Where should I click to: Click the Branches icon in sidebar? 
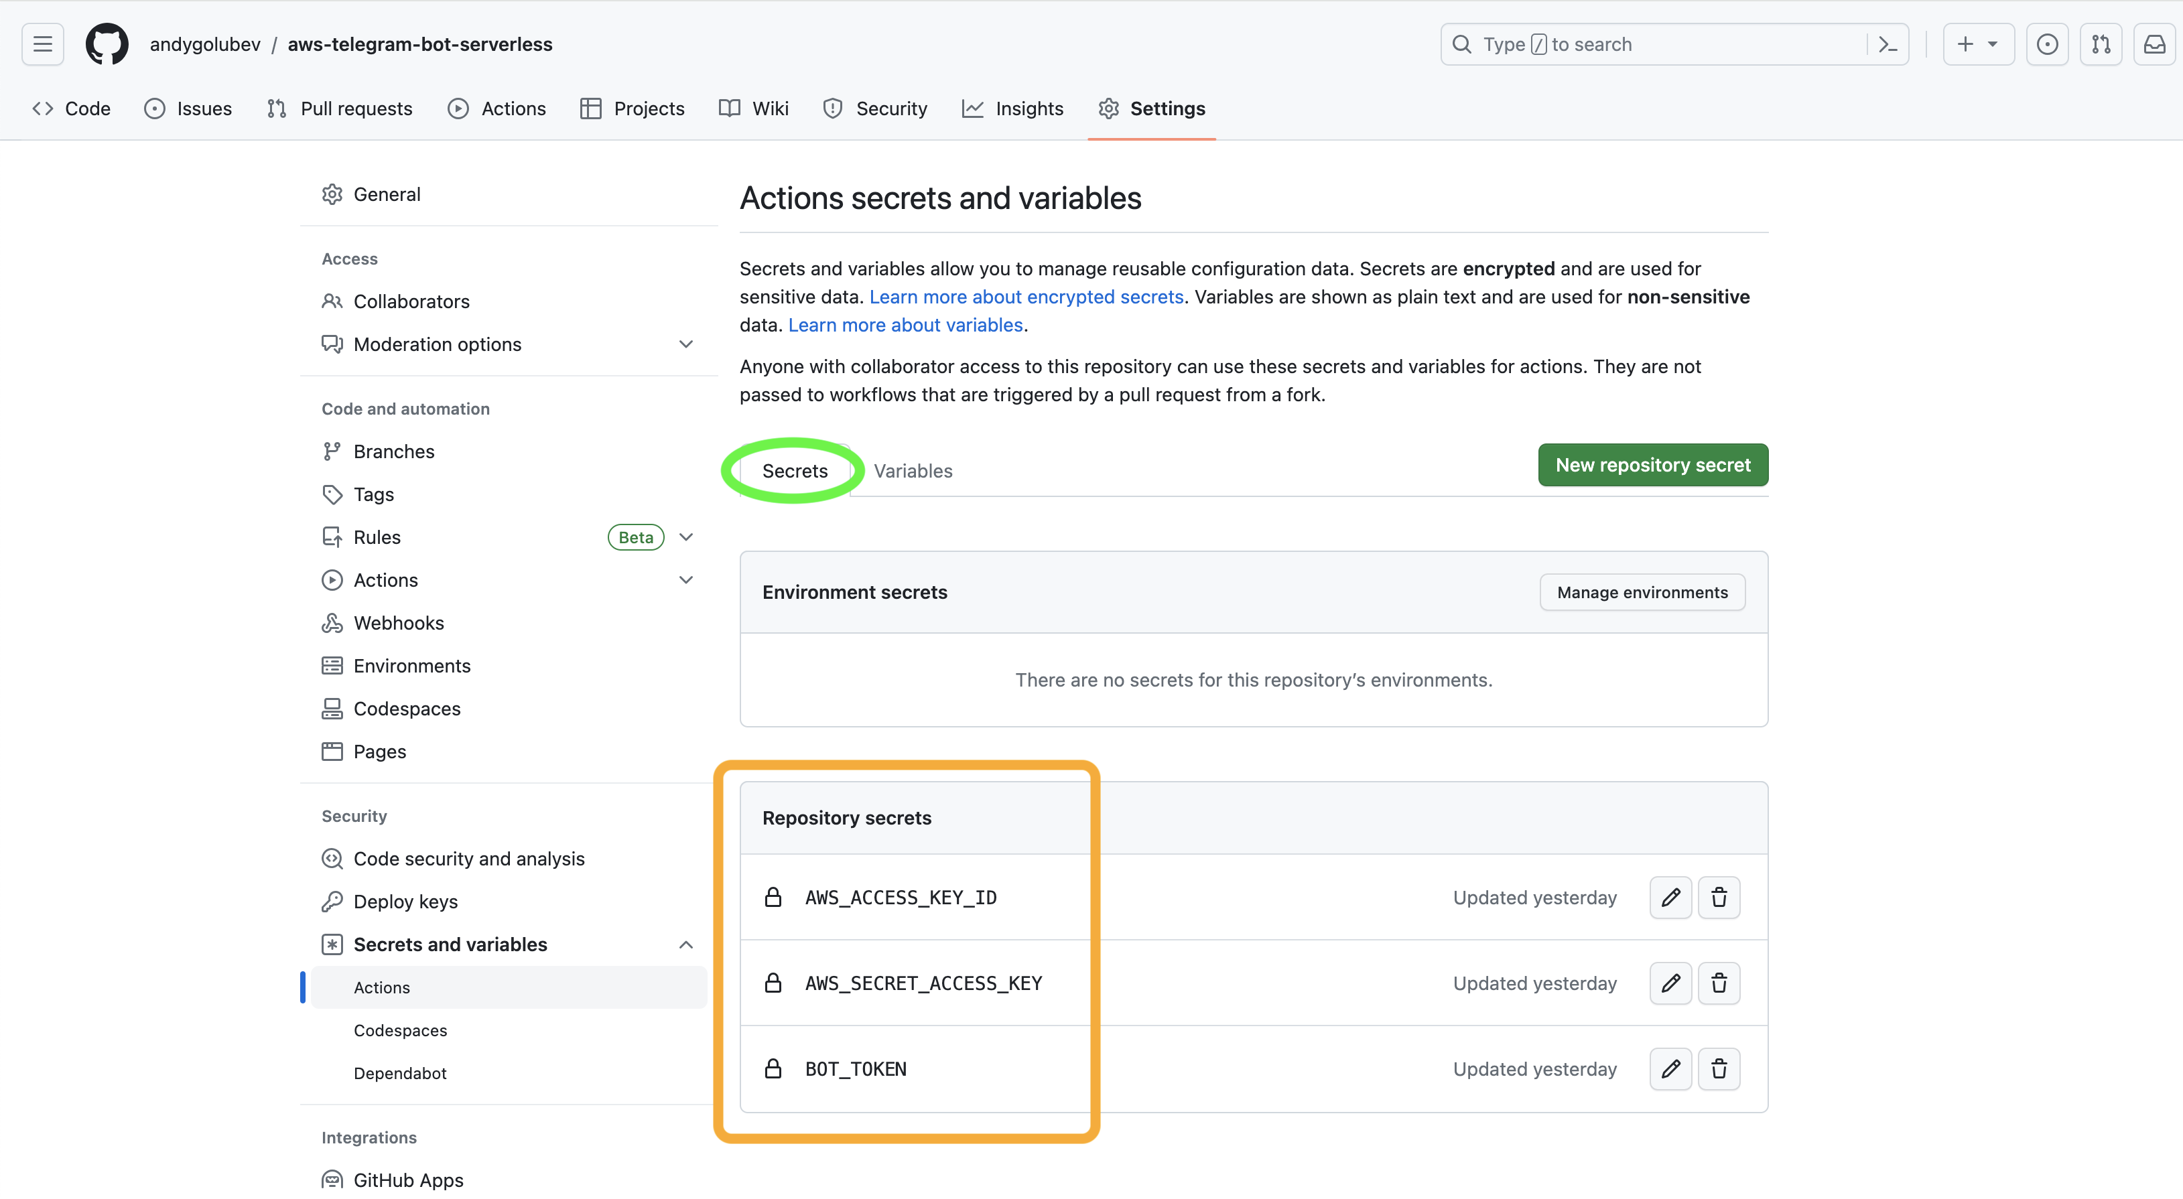pyautogui.click(x=332, y=451)
